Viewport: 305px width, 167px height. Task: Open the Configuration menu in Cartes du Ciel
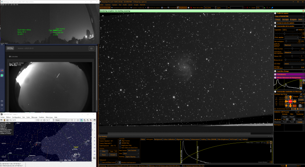[16, 117]
